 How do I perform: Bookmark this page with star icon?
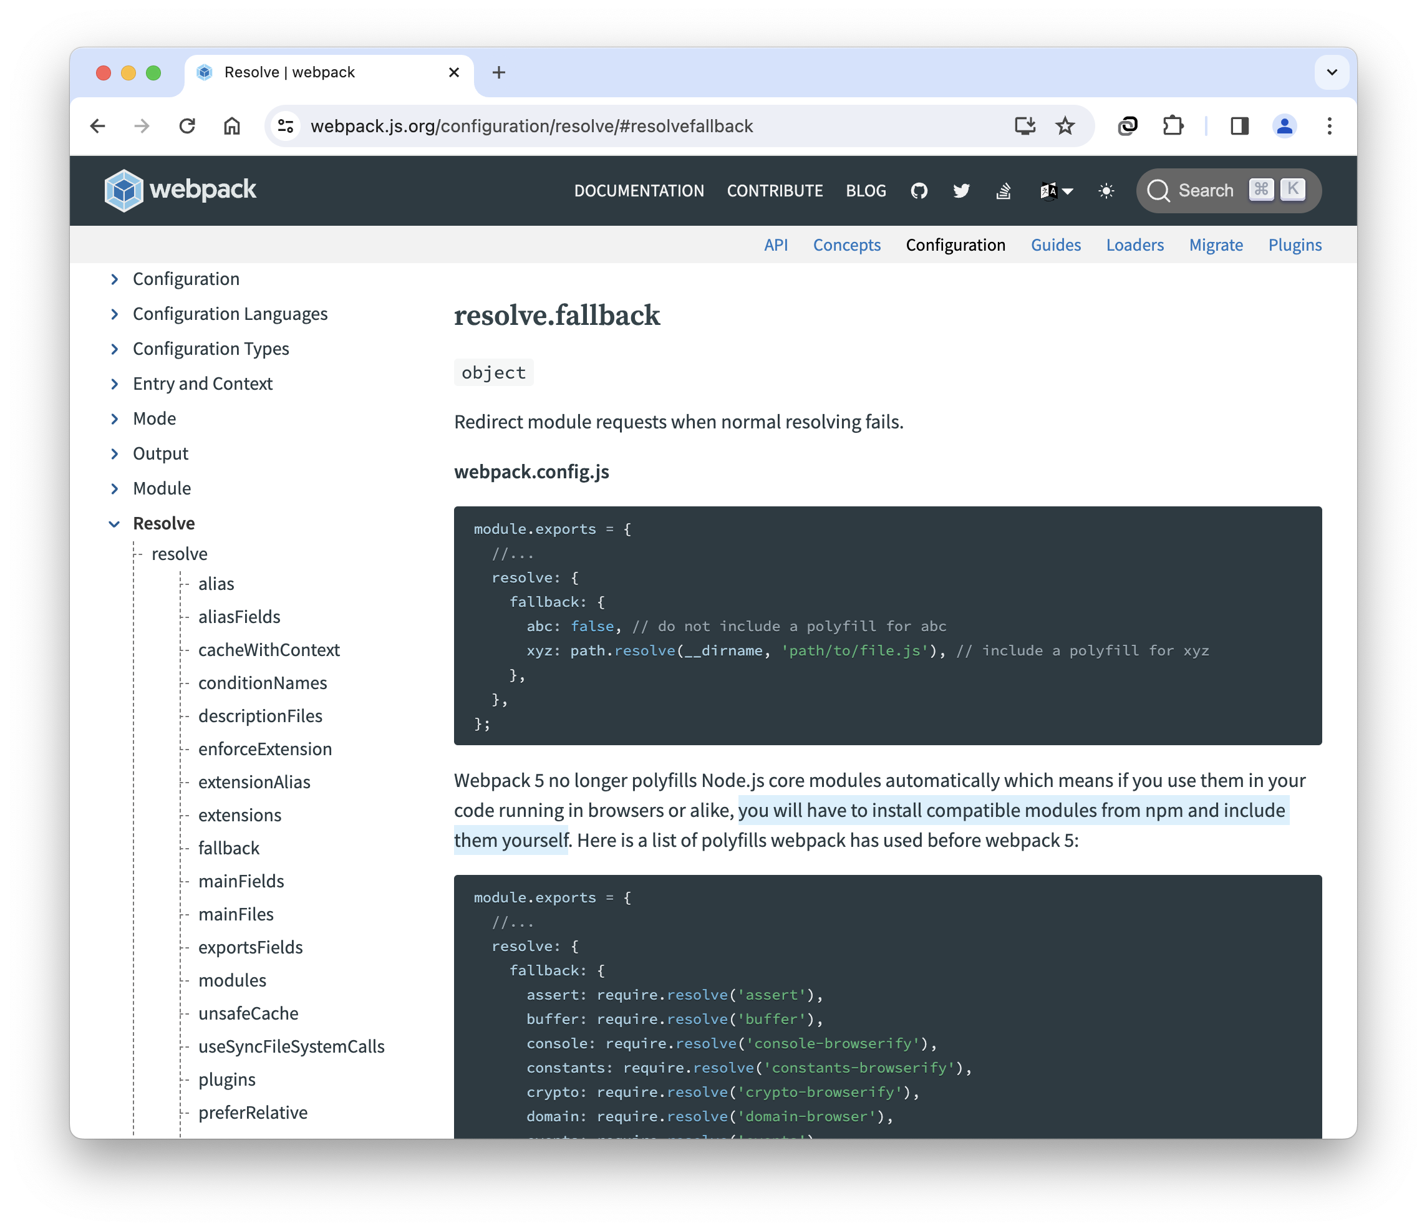[1065, 126]
